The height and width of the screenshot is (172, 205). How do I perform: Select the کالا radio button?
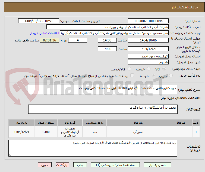point(164,69)
